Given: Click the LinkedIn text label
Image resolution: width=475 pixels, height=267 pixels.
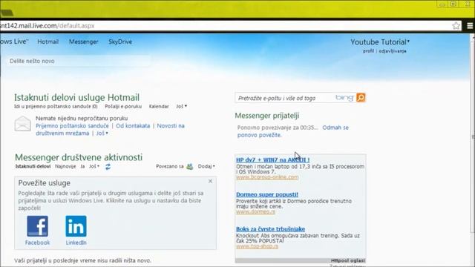Looking at the screenshot, I should pos(76,243).
